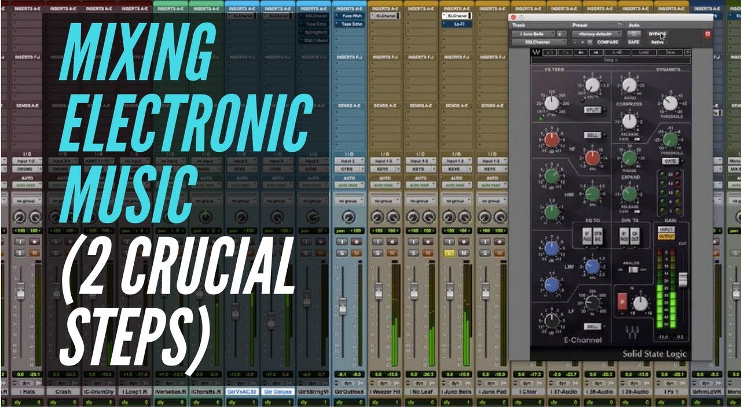The image size is (741, 417).
Task: Adjust the expander Range green knob
Action: [x=629, y=158]
